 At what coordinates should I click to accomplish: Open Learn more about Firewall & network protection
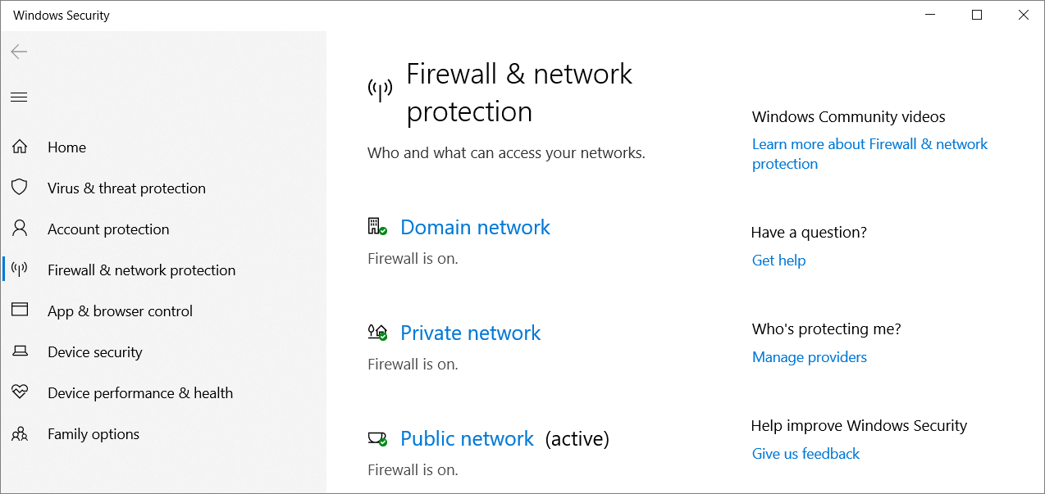click(x=869, y=144)
